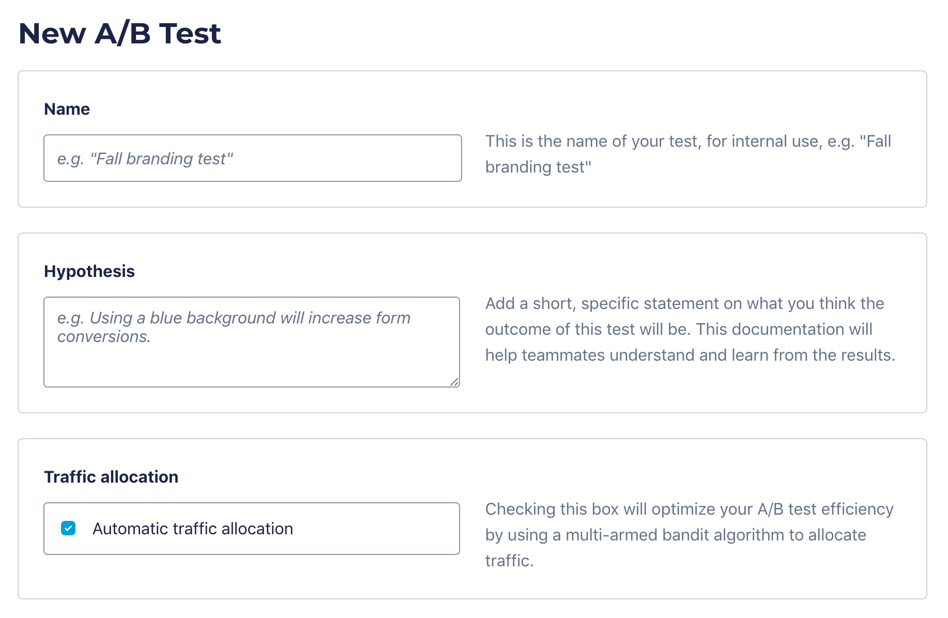Click the 'Automatic traffic allocation' label text

192,529
